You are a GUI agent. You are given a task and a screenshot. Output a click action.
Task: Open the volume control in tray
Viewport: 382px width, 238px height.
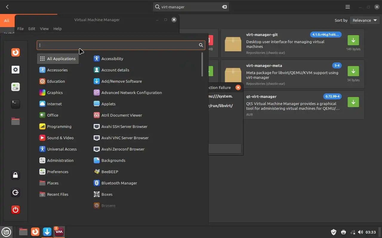[361, 232]
